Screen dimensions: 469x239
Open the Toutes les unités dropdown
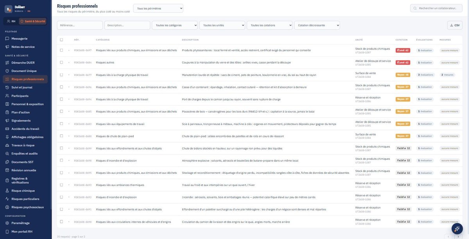point(222,25)
